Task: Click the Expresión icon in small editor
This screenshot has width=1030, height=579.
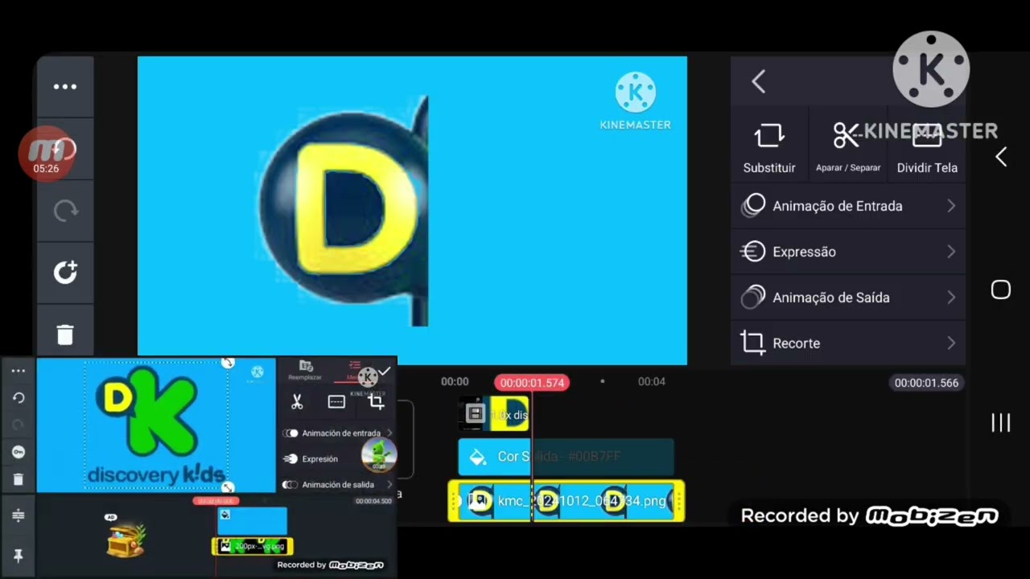Action: (x=290, y=459)
